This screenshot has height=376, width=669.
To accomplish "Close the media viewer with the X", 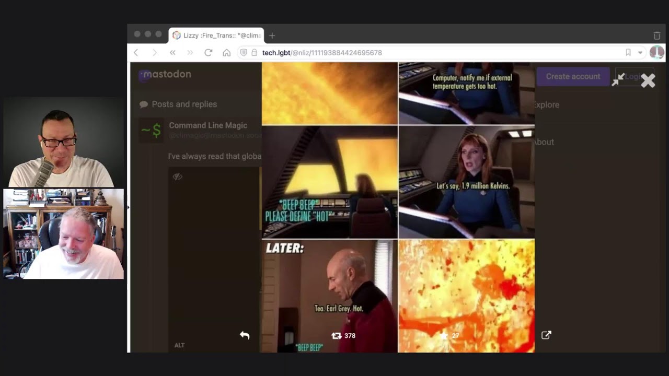I will 648,80.
